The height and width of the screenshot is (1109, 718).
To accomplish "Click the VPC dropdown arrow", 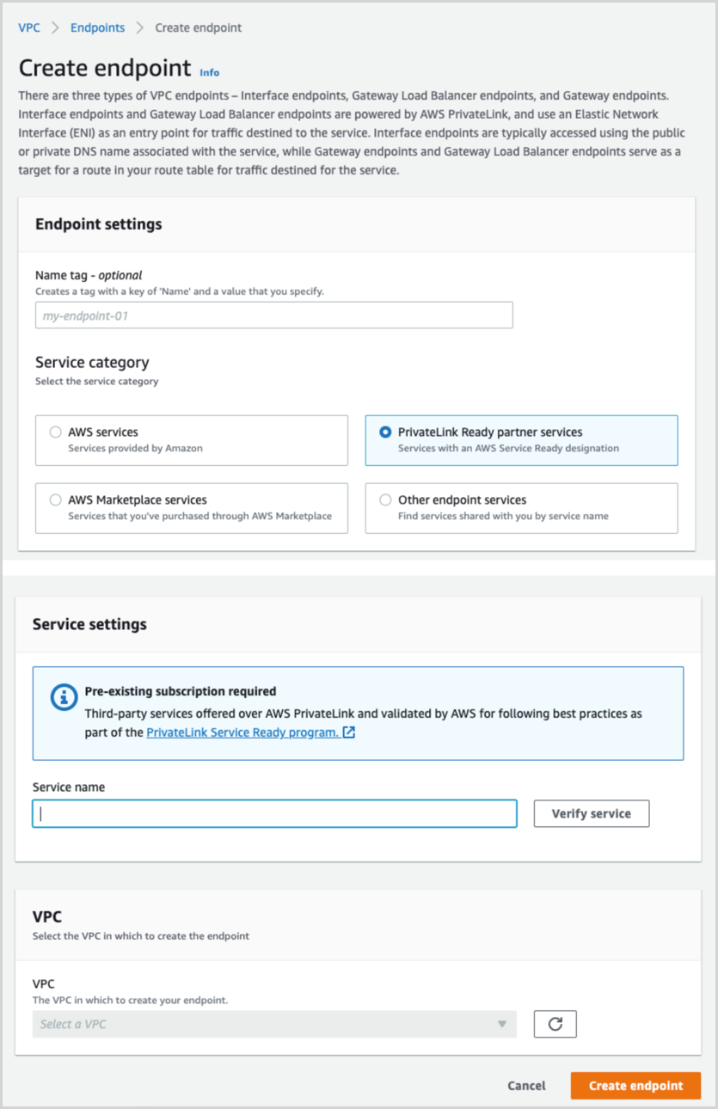I will [x=502, y=1025].
